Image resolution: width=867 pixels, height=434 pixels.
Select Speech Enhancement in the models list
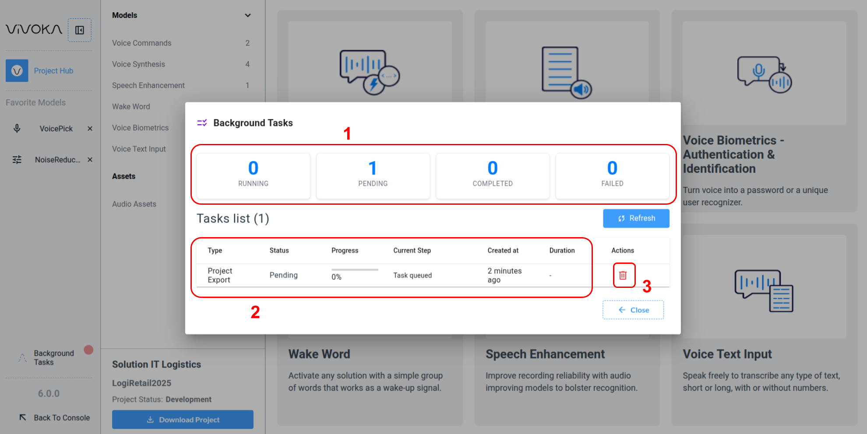coord(148,85)
